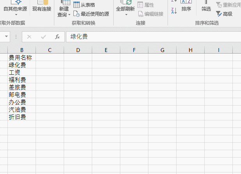This screenshot has width=241, height=174.
Task: Select column G header
Action: [162, 50]
